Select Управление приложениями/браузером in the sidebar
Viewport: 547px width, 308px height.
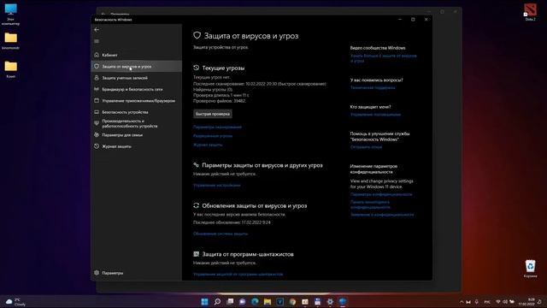click(137, 101)
